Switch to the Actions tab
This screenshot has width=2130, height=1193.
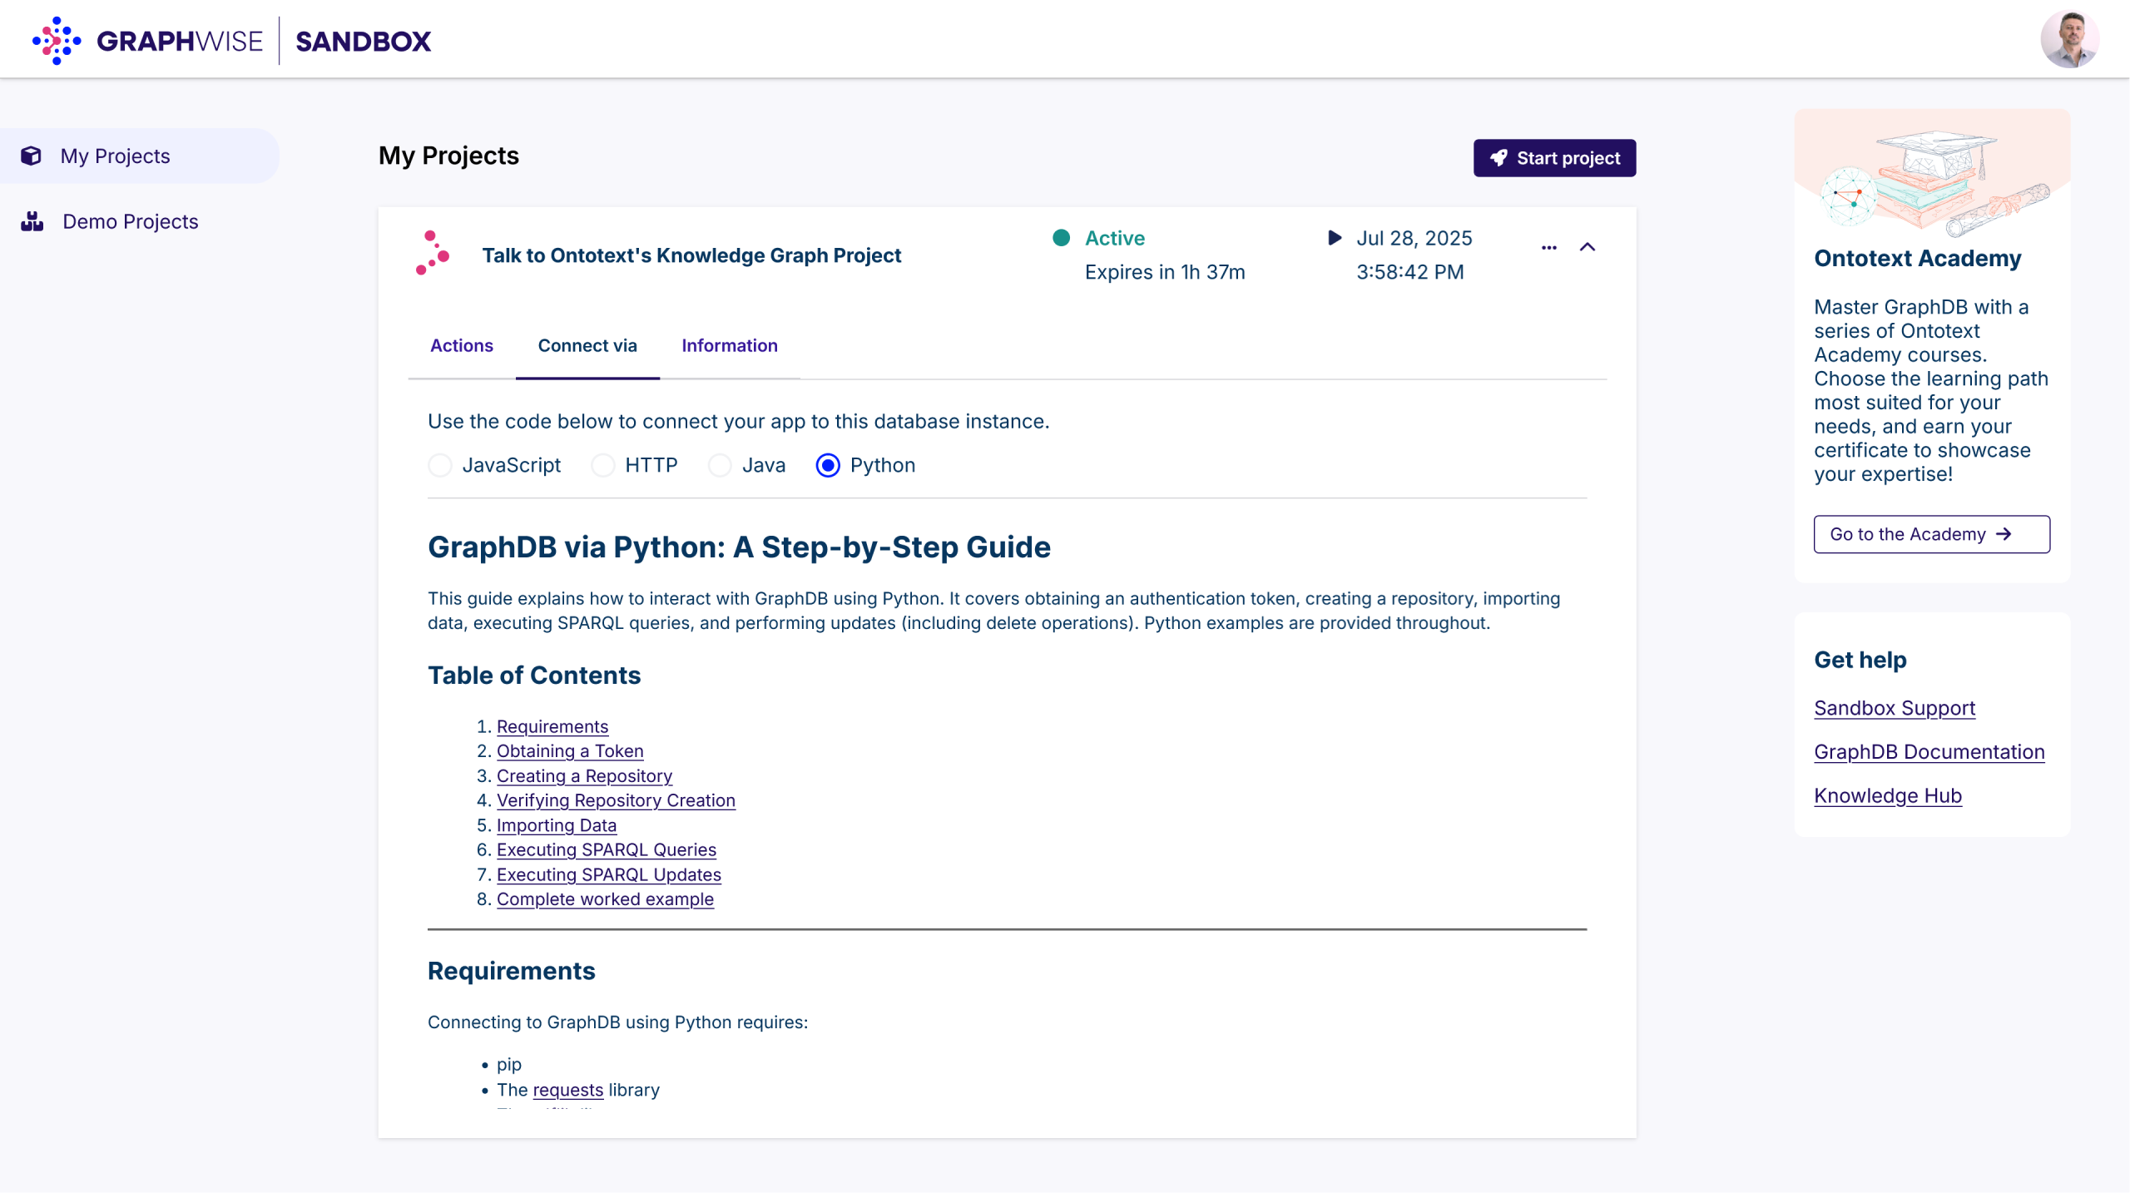[462, 345]
